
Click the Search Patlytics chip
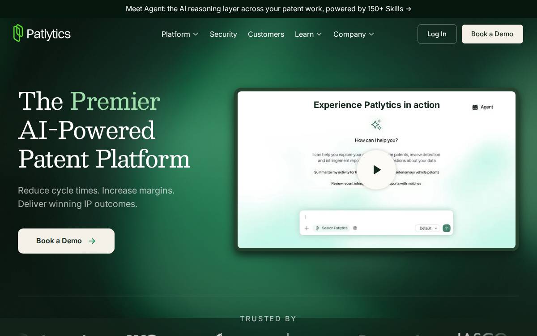[332, 228]
